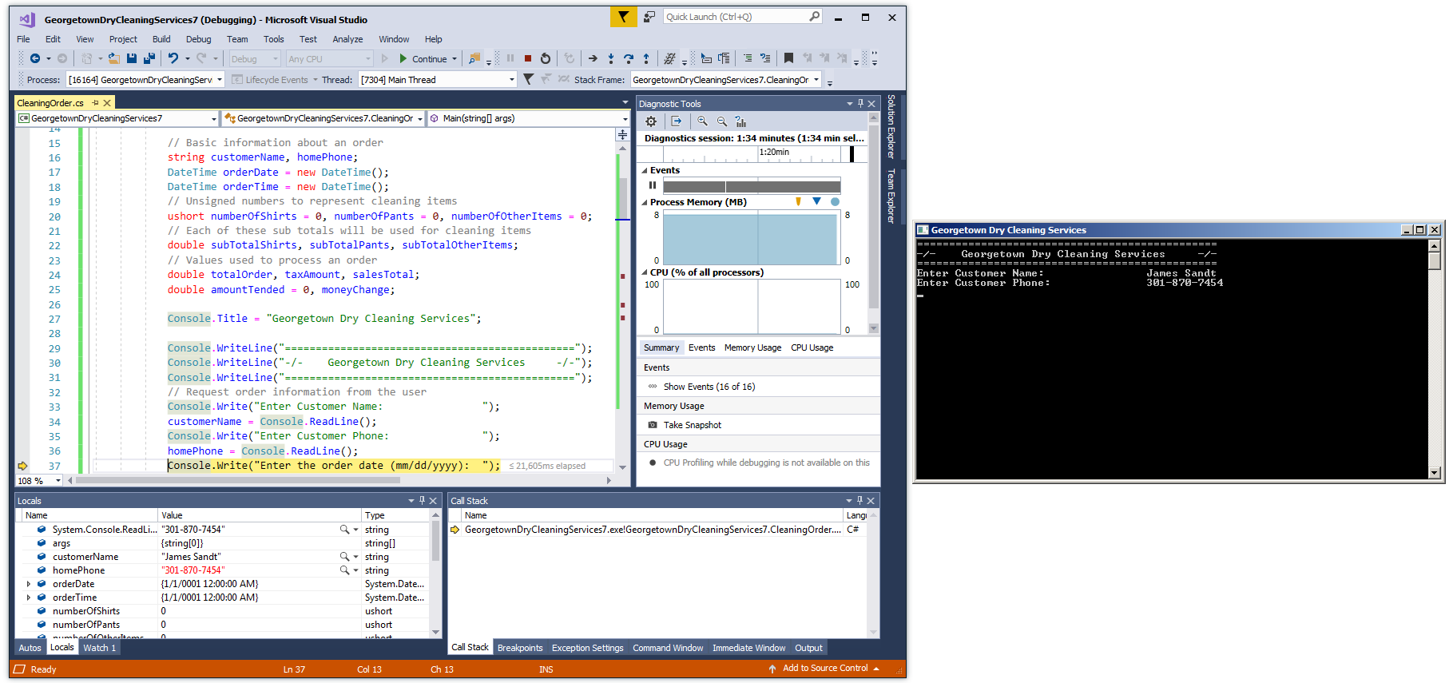1449x683 pixels.
Task: Collapse the Events section in Diagnostic Tools
Action: (x=645, y=170)
